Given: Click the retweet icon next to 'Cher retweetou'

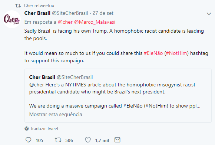Looking at the screenshot, I should click(18, 6).
